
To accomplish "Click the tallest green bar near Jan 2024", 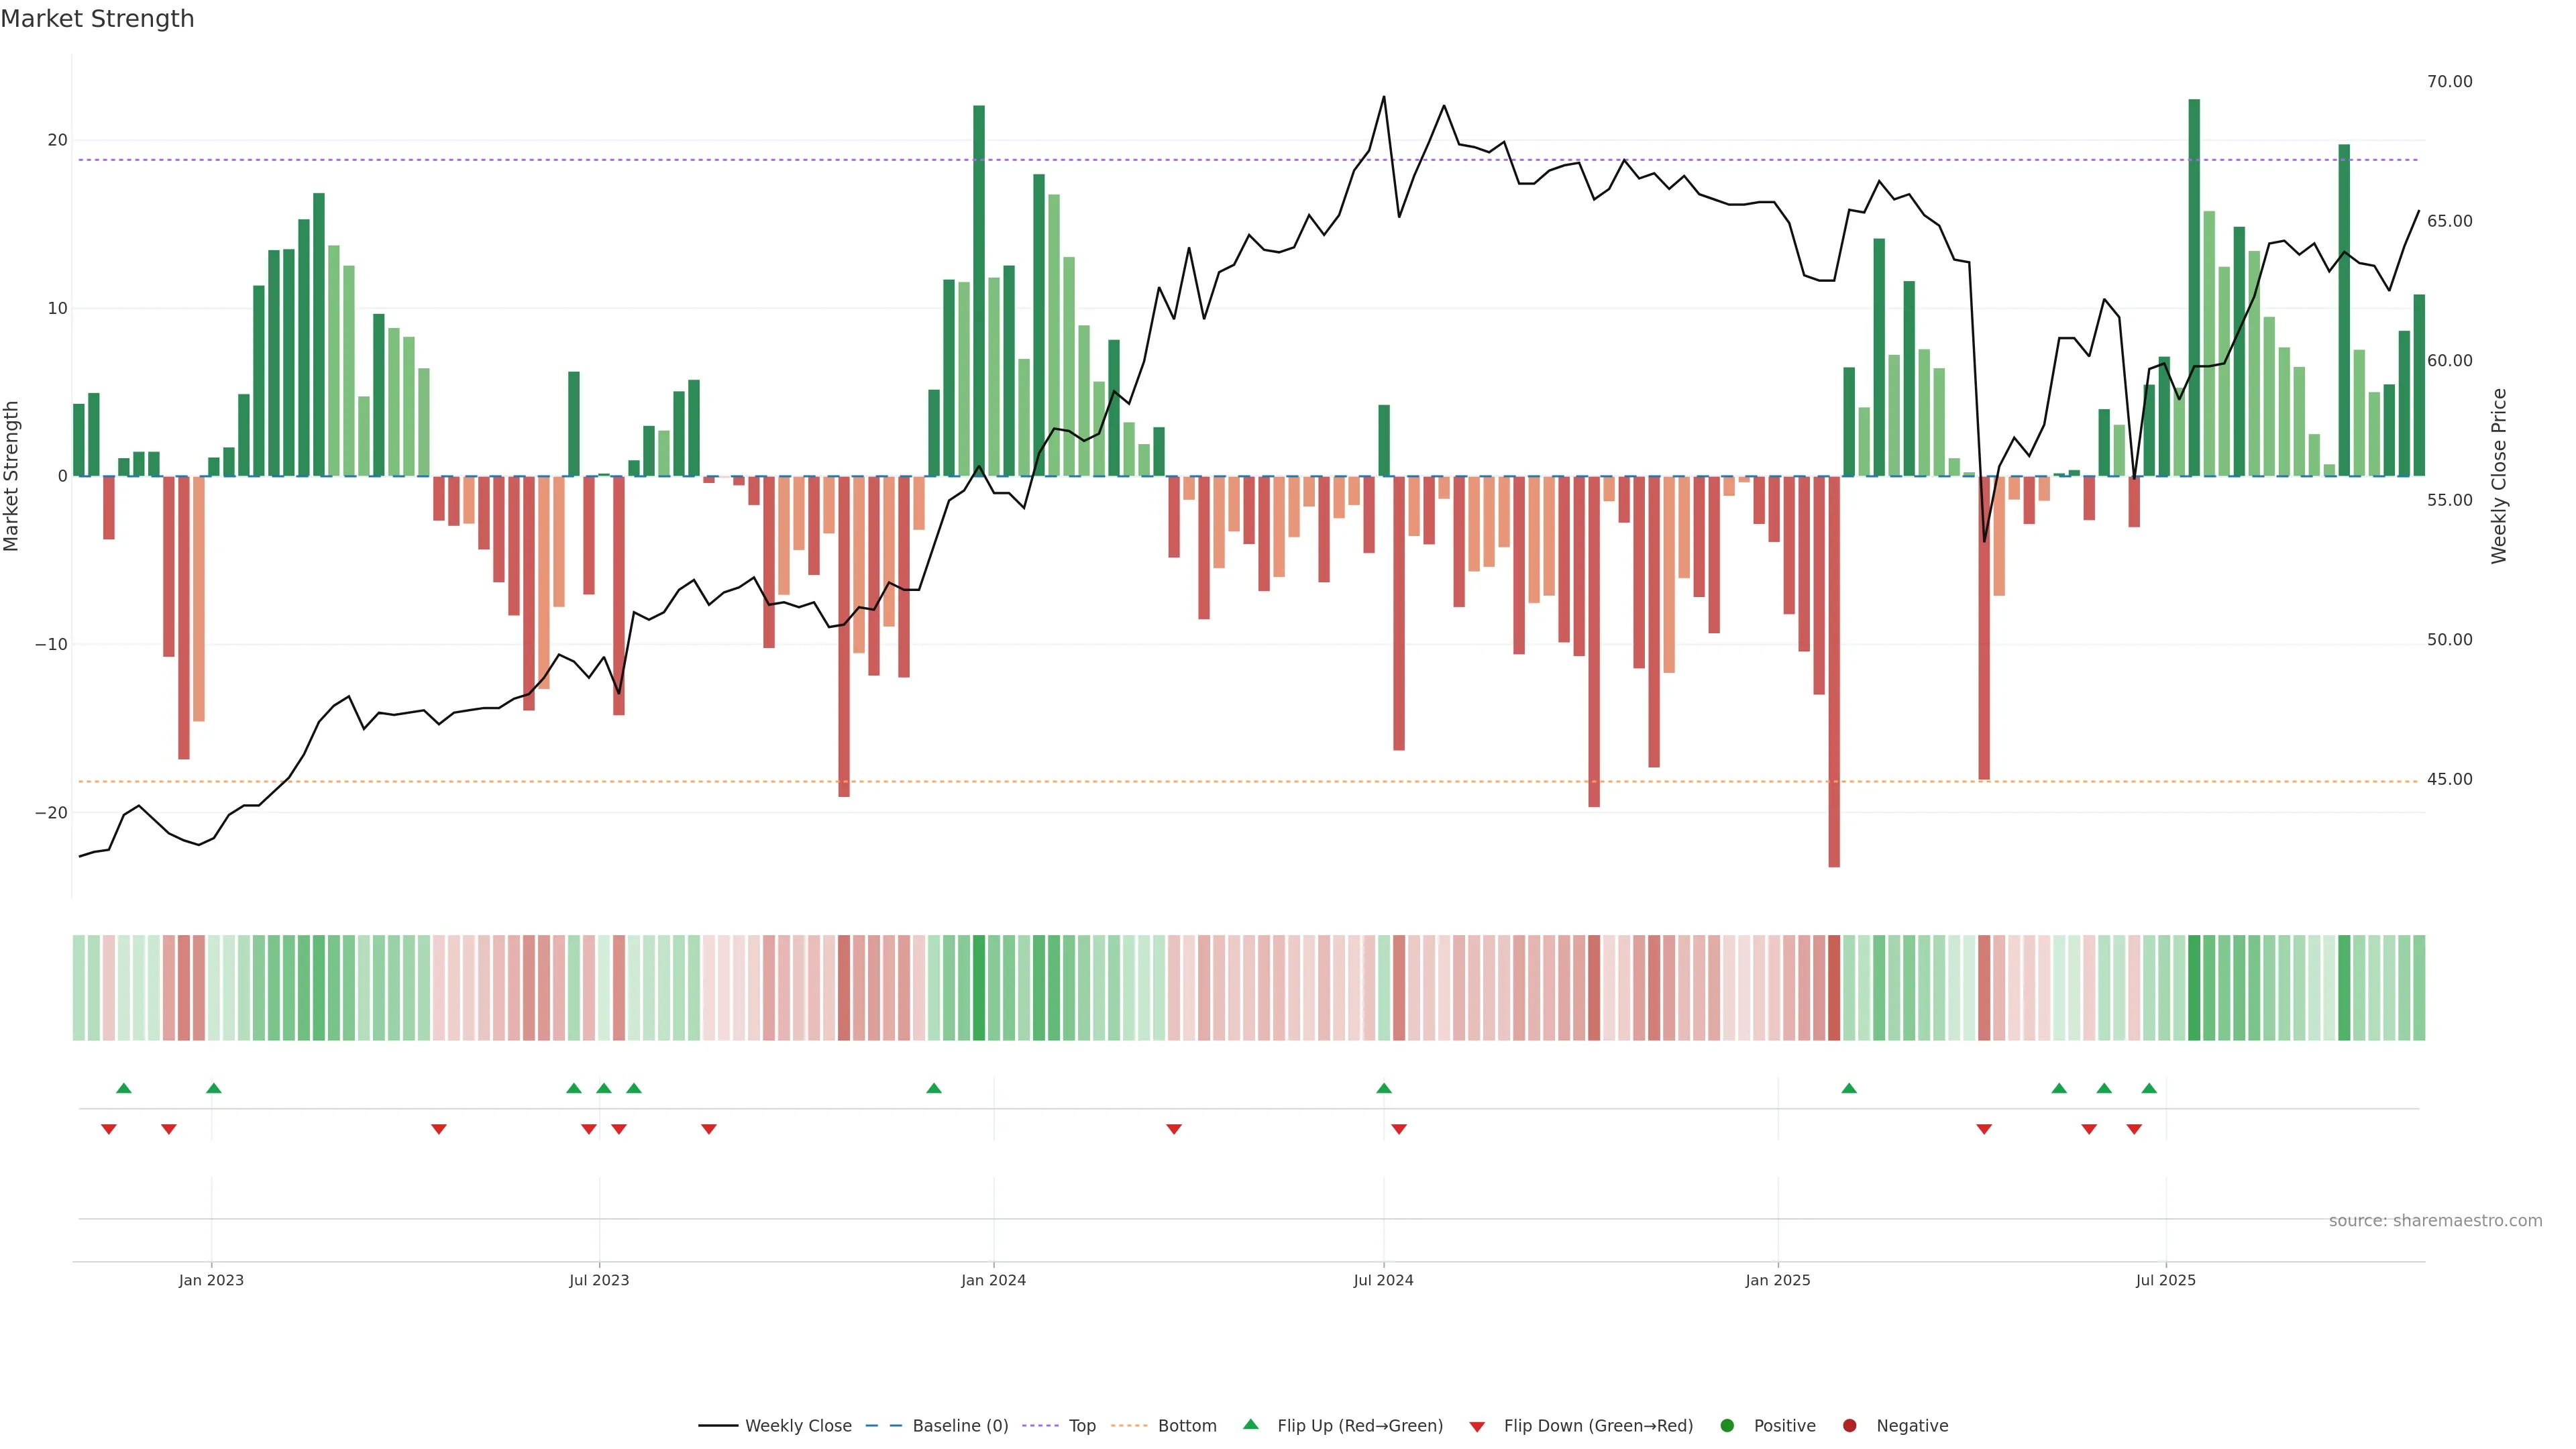I will pyautogui.click(x=979, y=290).
